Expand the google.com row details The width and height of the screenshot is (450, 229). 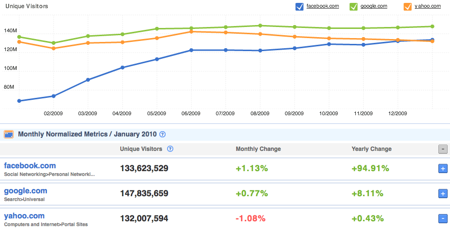(x=443, y=194)
